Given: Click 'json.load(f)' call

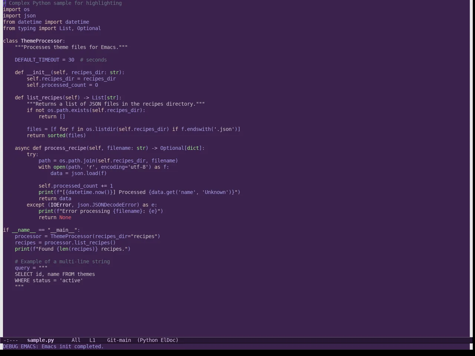Looking at the screenshot, I should click(89, 173).
